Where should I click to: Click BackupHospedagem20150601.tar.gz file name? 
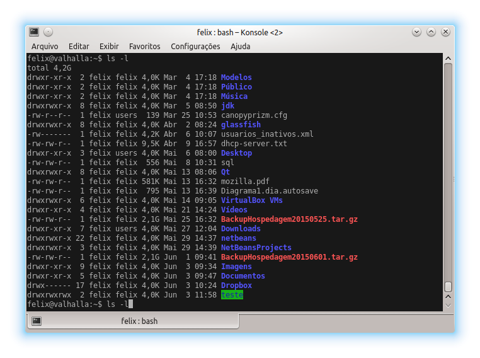click(289, 257)
